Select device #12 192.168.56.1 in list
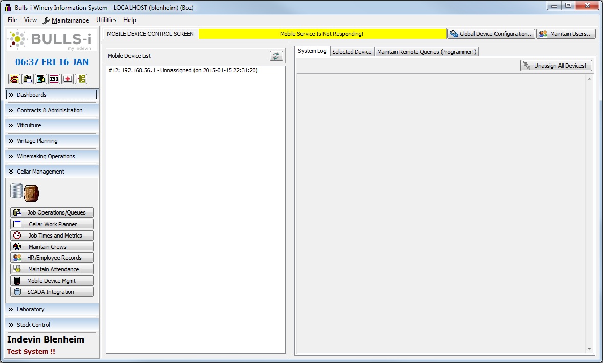The width and height of the screenshot is (603, 363). [196, 70]
